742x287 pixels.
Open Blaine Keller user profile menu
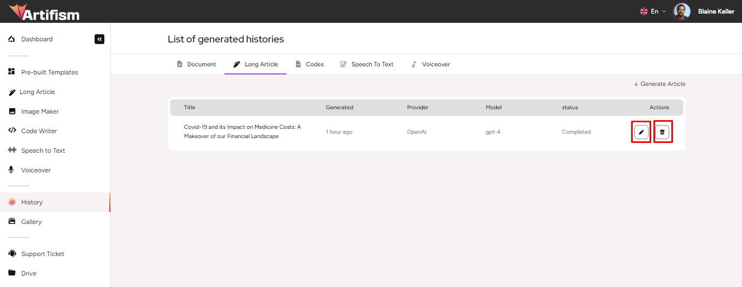[715, 11]
